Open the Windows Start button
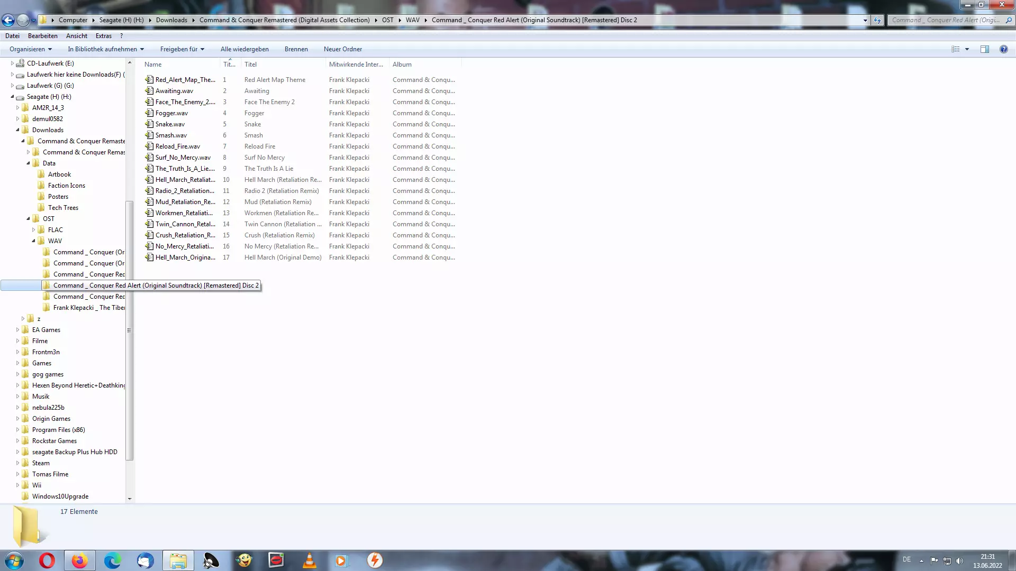The width and height of the screenshot is (1016, 571). [x=14, y=560]
